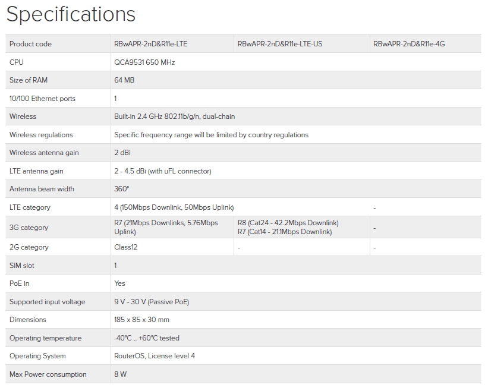Screen dimensions: 488x391
Task: Select the 64 MB RAM value
Action: click(124, 80)
